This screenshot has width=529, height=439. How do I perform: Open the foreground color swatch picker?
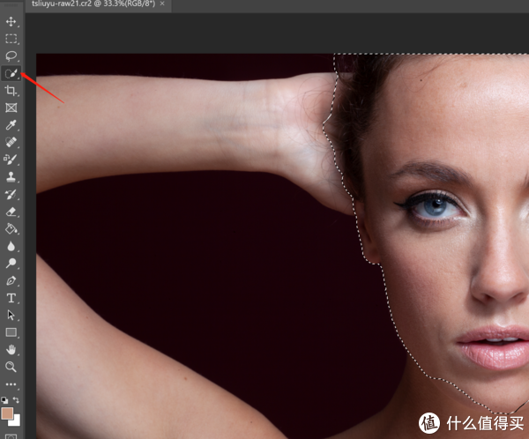pos(7,413)
